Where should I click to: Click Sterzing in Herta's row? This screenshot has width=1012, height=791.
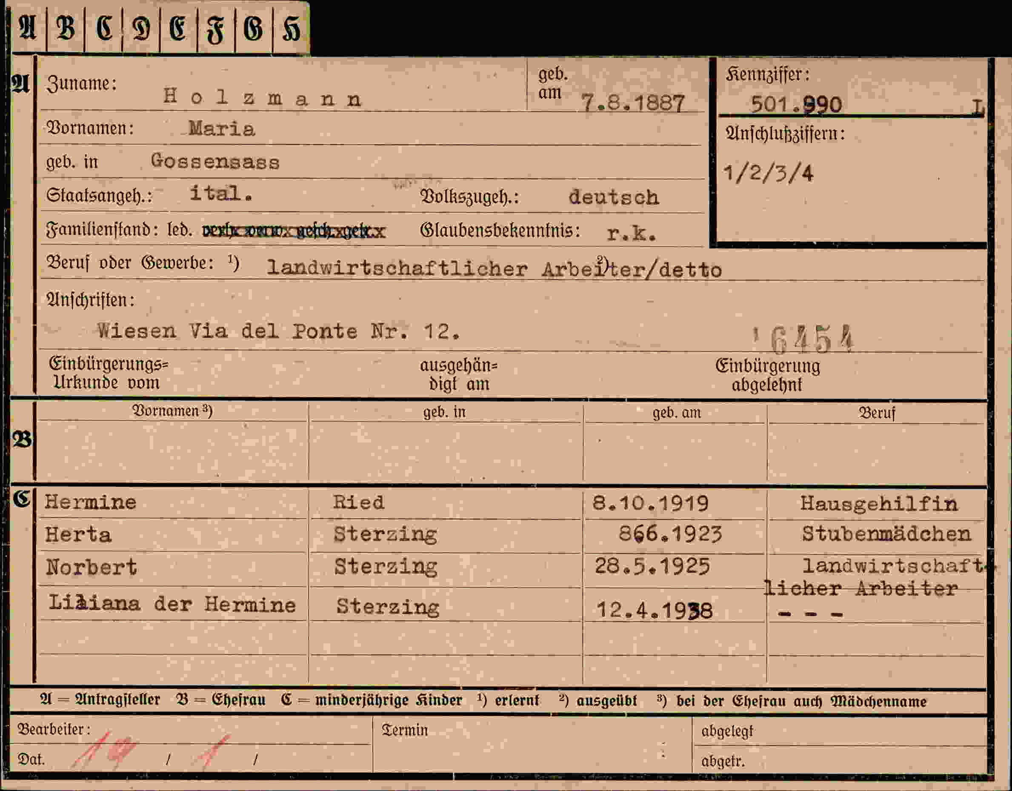(x=385, y=534)
